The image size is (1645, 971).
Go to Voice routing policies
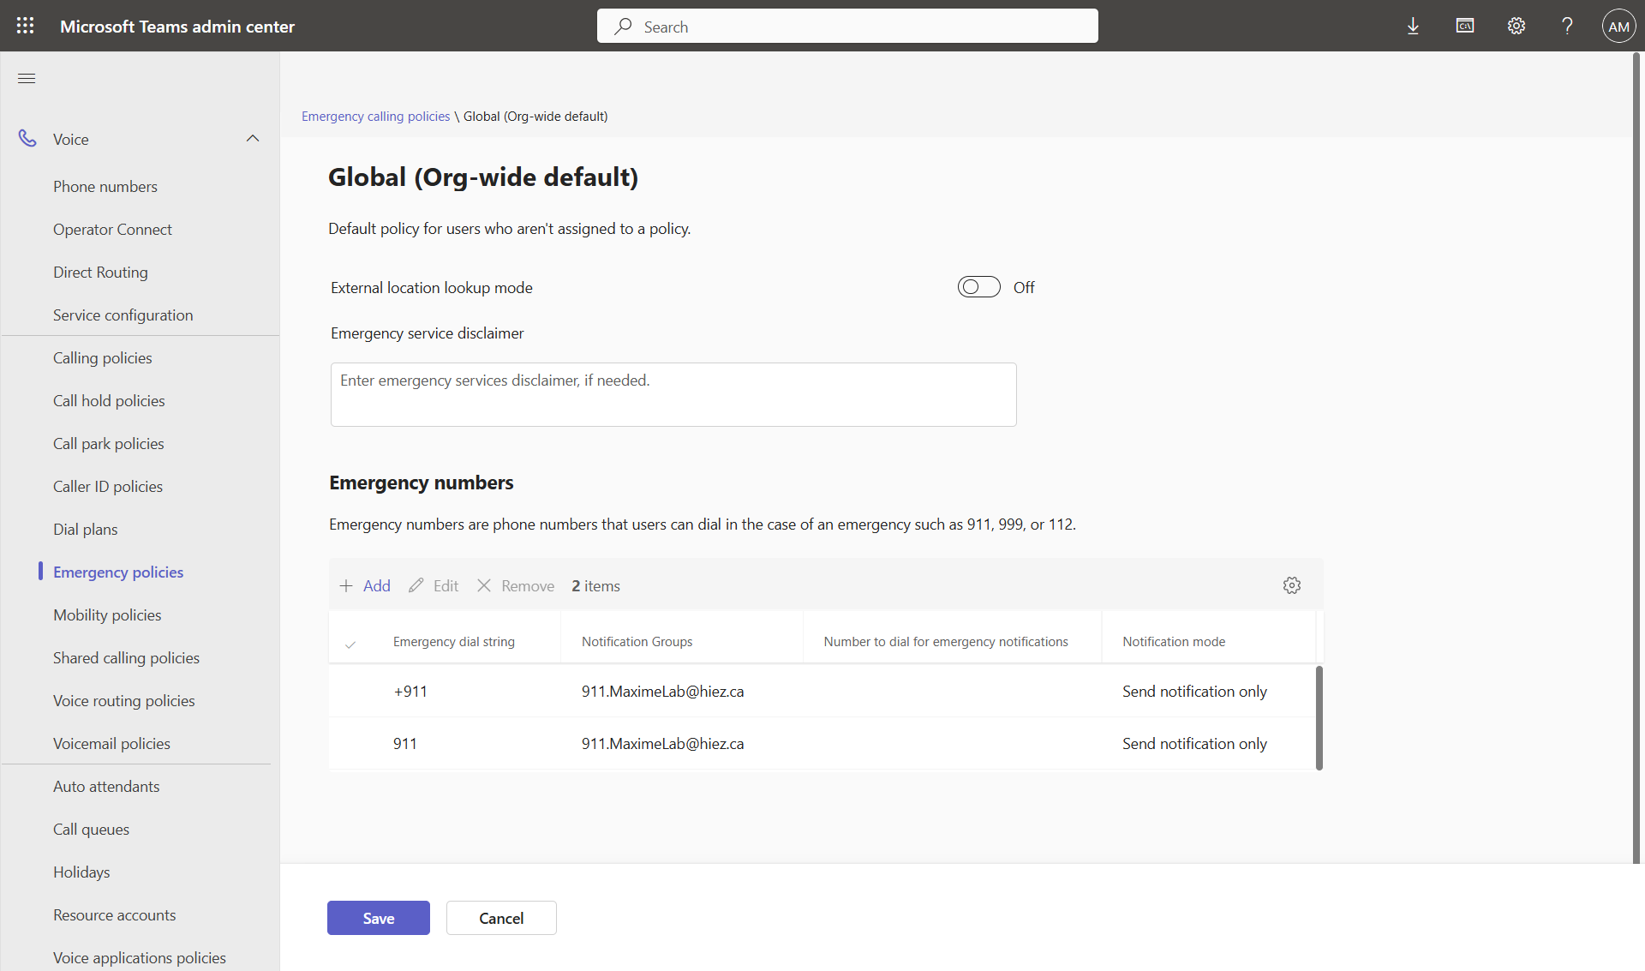click(123, 700)
